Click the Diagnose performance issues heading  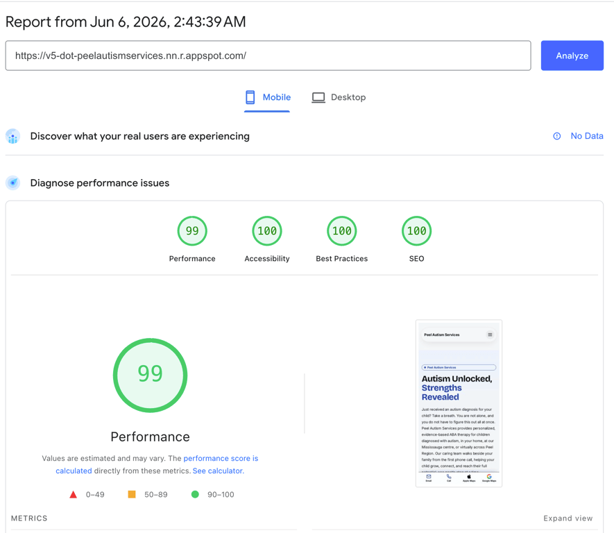(x=100, y=183)
